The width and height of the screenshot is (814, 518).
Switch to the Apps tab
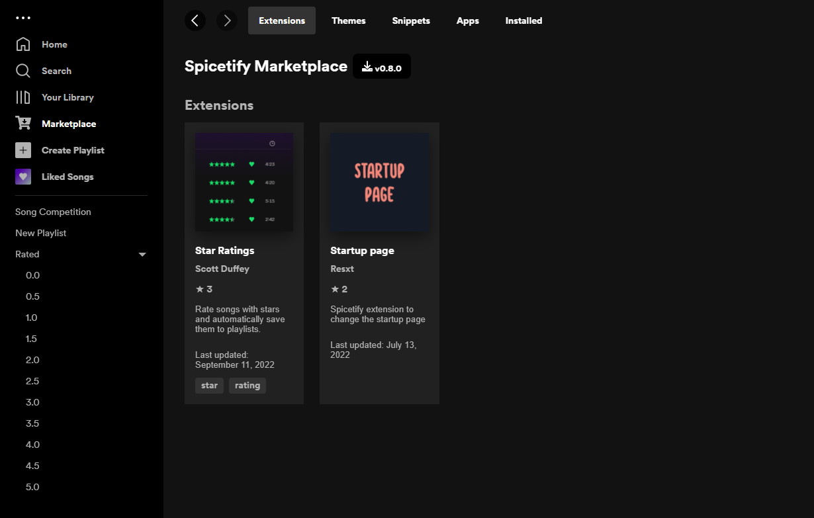click(468, 21)
